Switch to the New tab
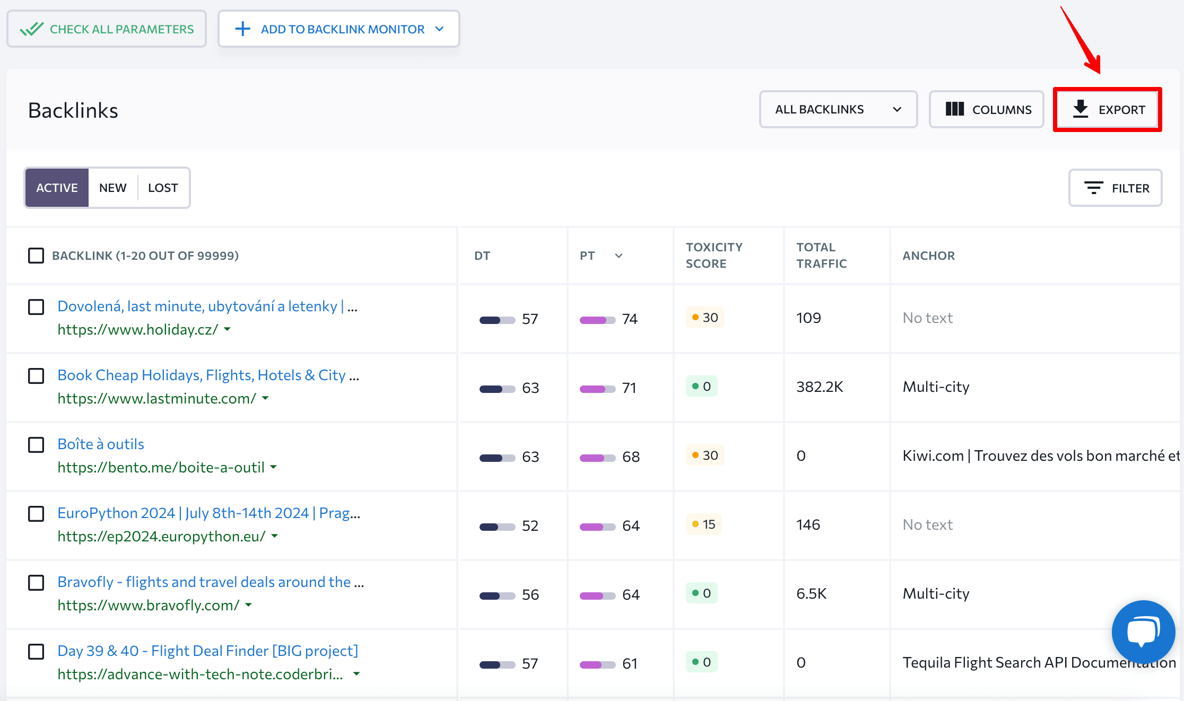 click(112, 188)
